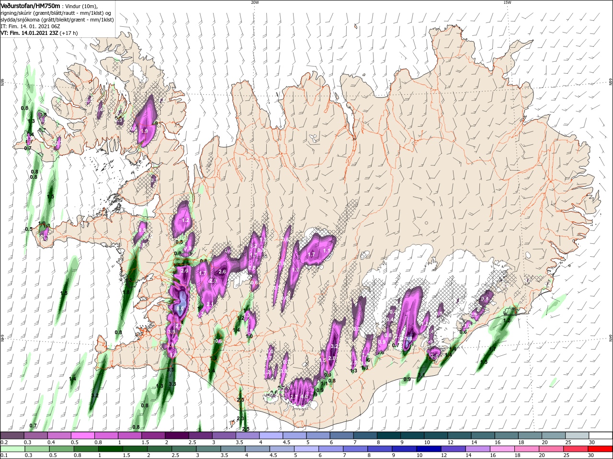Click the deep blue bottom-row swatch labeled 10
The image size is (613, 459).
429,449
